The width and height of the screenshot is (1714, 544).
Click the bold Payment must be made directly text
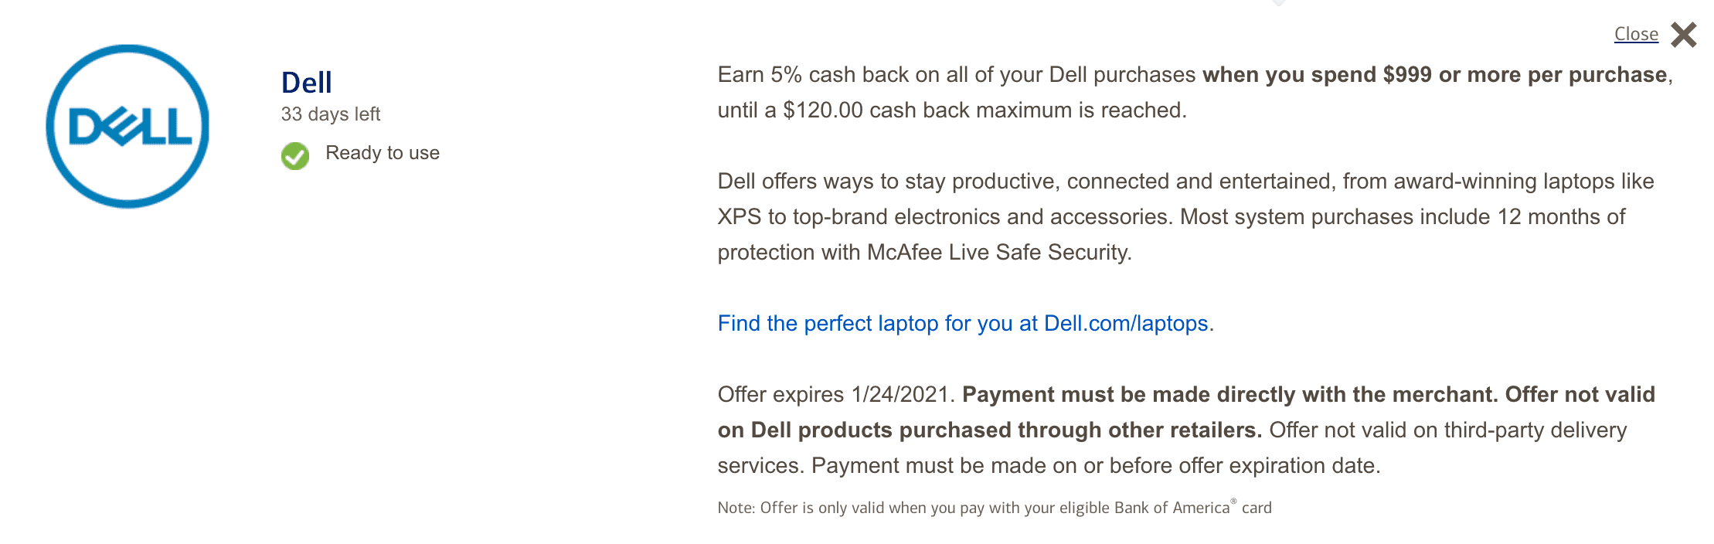1229,395
